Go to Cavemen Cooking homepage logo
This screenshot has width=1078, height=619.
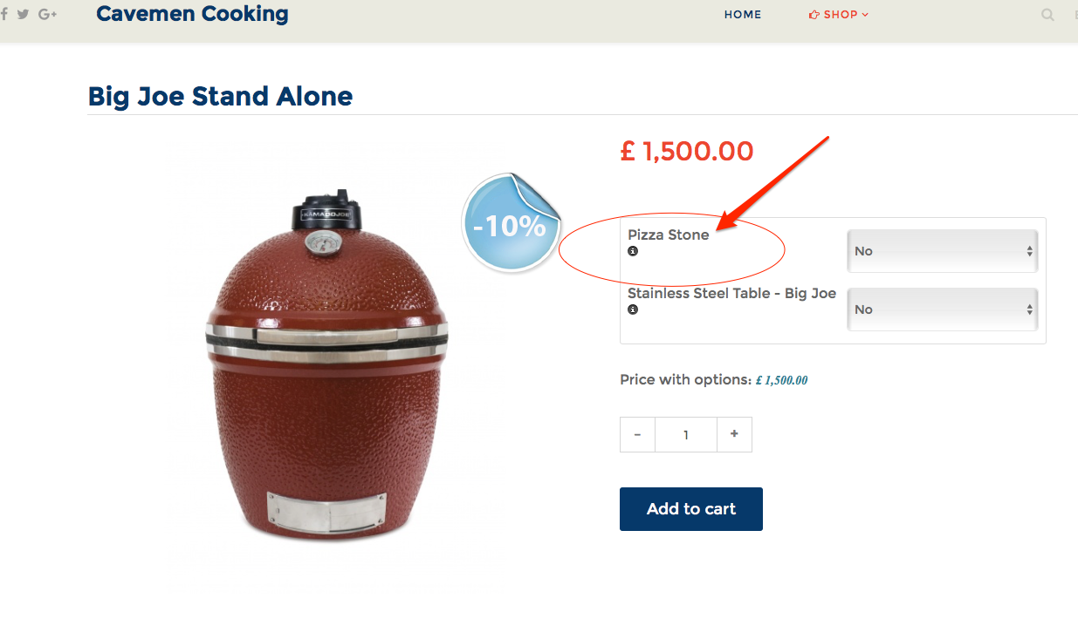click(192, 14)
